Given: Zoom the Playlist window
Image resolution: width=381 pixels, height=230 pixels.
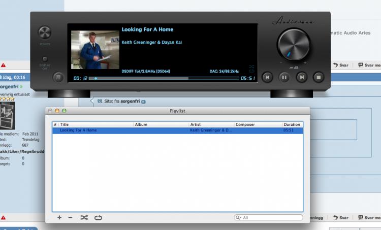Looking at the screenshot, I should [64, 111].
